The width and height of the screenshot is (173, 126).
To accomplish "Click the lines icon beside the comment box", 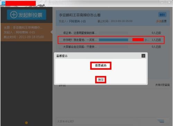I will (x=161, y=121).
